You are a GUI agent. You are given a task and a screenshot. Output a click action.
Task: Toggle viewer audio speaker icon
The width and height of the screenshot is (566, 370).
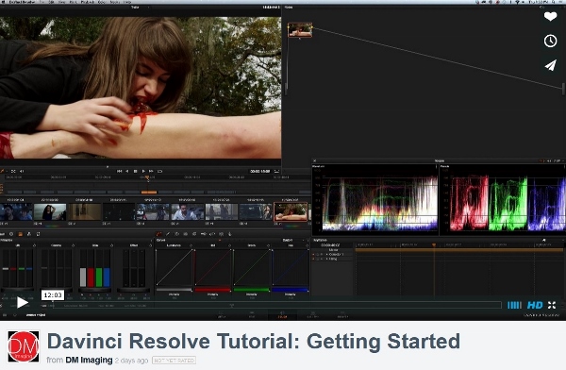[x=22, y=171]
